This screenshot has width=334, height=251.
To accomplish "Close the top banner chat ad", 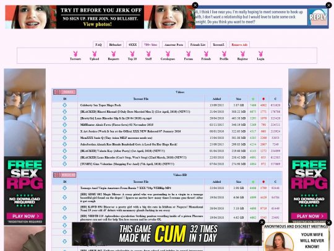I will [328, 5].
